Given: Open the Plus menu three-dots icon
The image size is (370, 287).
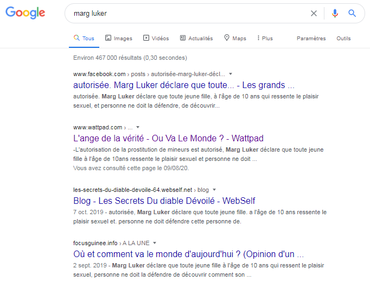Looking at the screenshot, I should coord(258,38).
